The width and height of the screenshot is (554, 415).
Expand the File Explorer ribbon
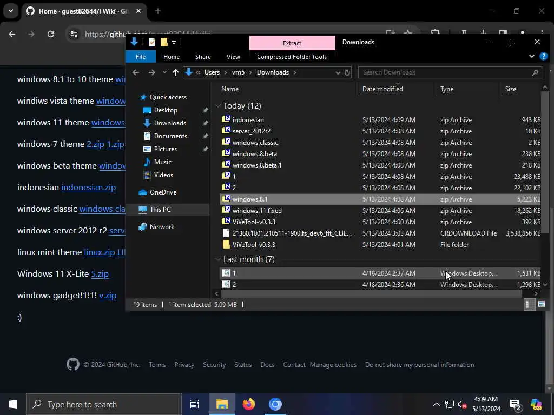(x=531, y=56)
